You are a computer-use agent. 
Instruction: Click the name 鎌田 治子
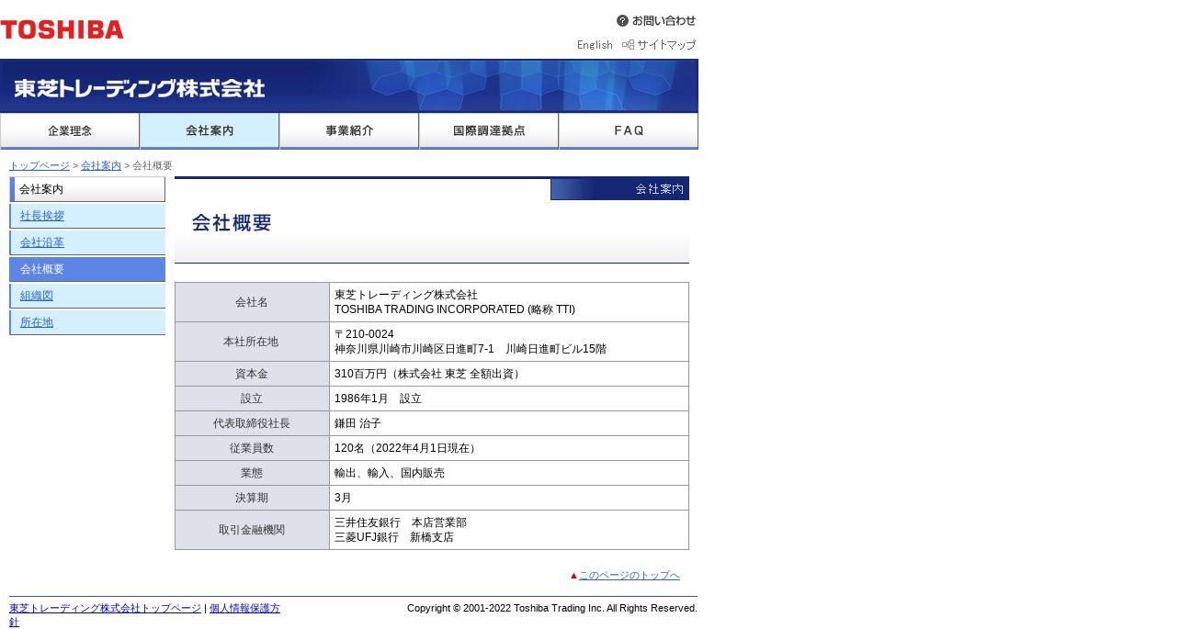click(x=357, y=423)
